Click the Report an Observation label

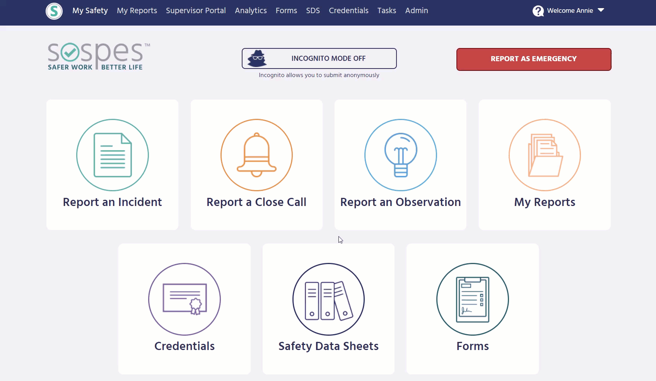click(x=401, y=202)
